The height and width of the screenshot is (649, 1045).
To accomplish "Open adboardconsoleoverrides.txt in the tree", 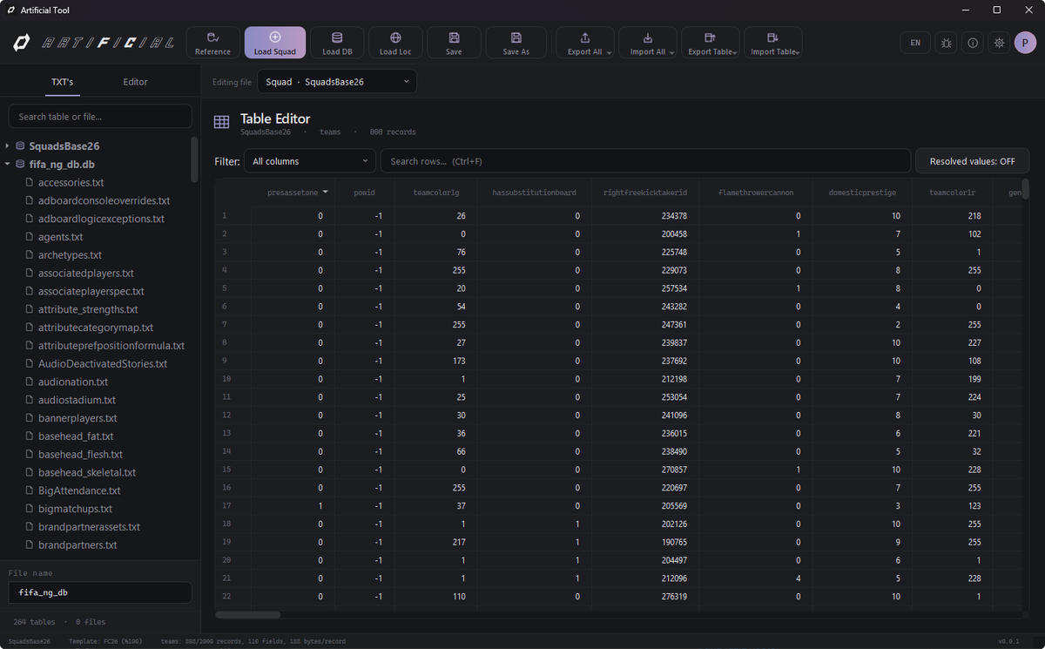I will tap(104, 200).
